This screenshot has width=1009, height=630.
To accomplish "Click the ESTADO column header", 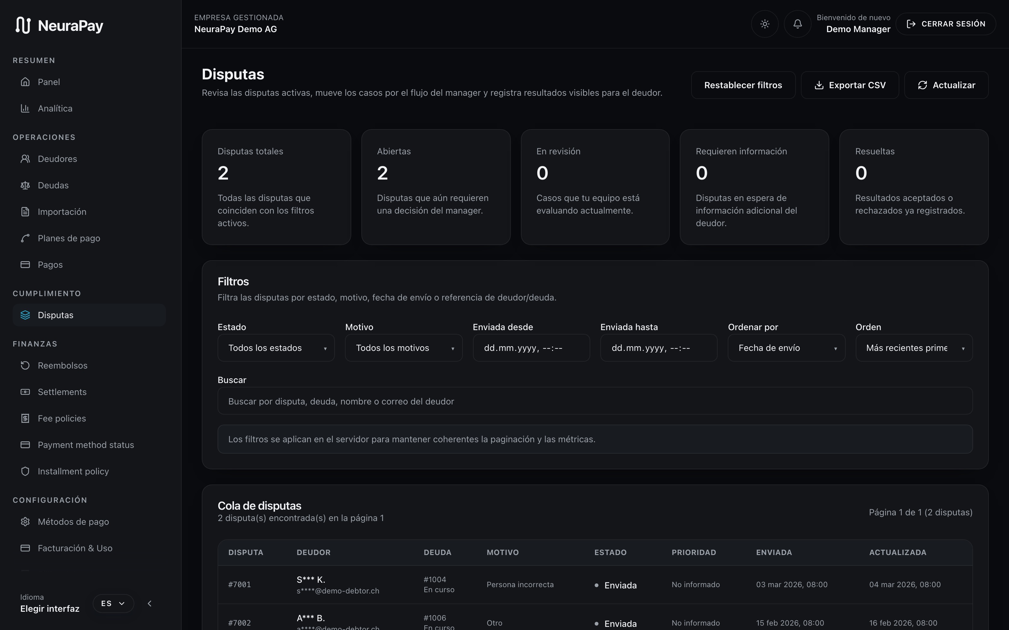I will pos(610,553).
